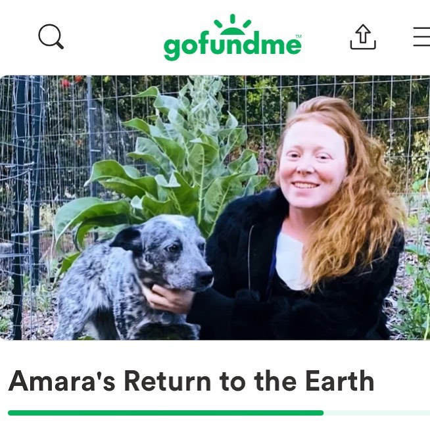Expand navigation with three-line menu
430x430 pixels.
[421, 36]
